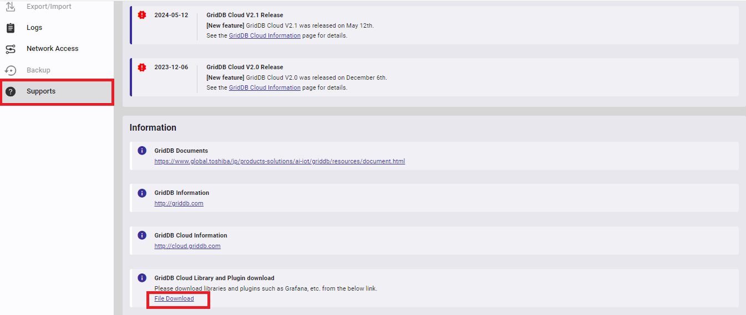746x315 pixels.
Task: Click the File Download link
Action: coord(174,298)
